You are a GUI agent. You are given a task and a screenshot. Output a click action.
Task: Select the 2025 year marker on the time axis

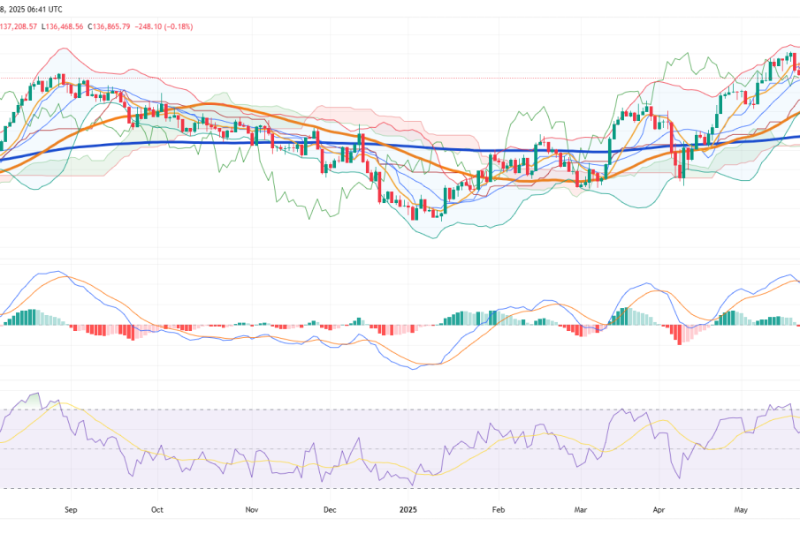coord(408,509)
